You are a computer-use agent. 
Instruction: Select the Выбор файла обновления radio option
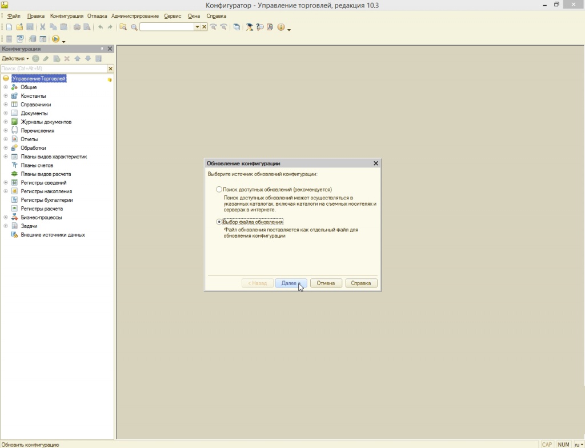point(219,222)
